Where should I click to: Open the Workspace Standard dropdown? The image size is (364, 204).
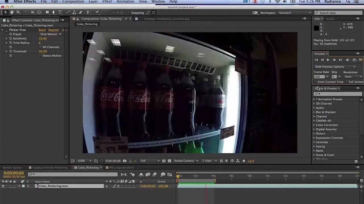(x=295, y=13)
